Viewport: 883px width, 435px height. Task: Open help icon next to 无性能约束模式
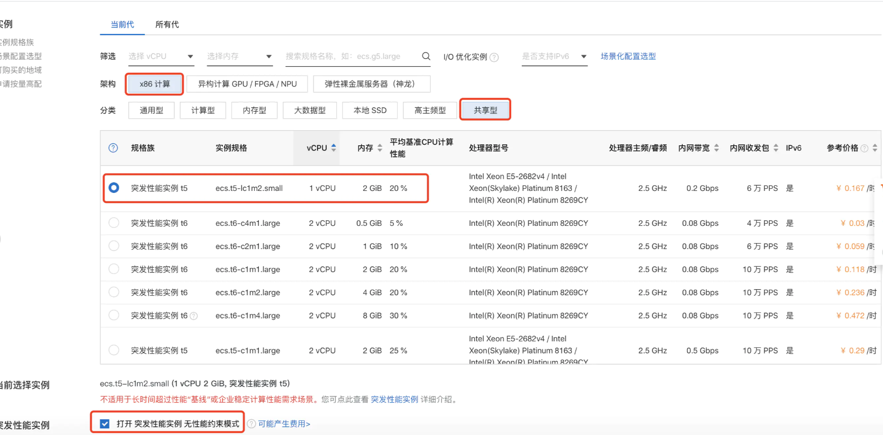point(251,424)
